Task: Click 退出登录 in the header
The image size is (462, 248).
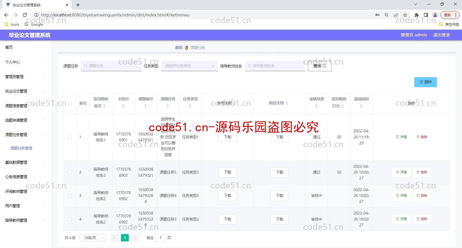Action: click(441, 35)
